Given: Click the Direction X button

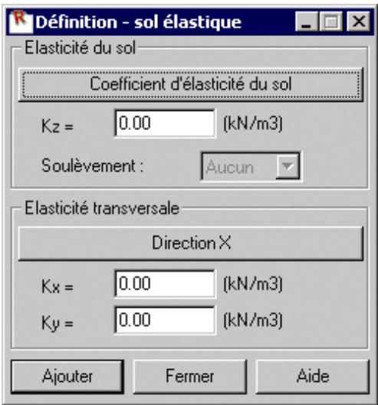Looking at the screenshot, I should click(x=191, y=243).
